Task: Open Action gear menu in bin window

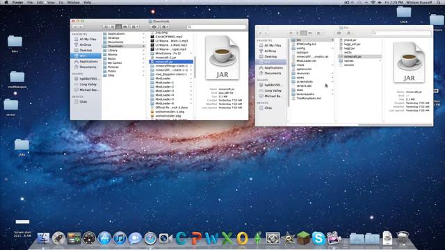Action: click(x=350, y=33)
